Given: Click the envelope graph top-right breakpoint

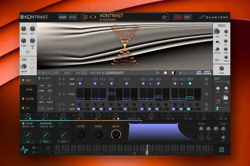Looking at the screenshot, I should tap(177, 124).
